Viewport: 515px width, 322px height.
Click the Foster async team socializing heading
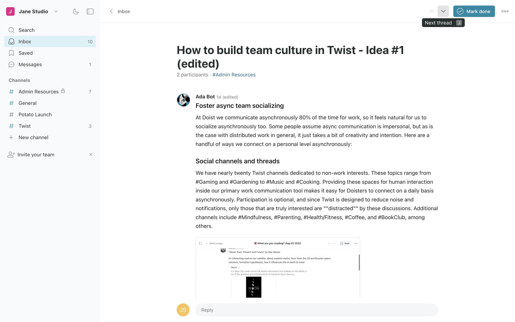pyautogui.click(x=240, y=106)
